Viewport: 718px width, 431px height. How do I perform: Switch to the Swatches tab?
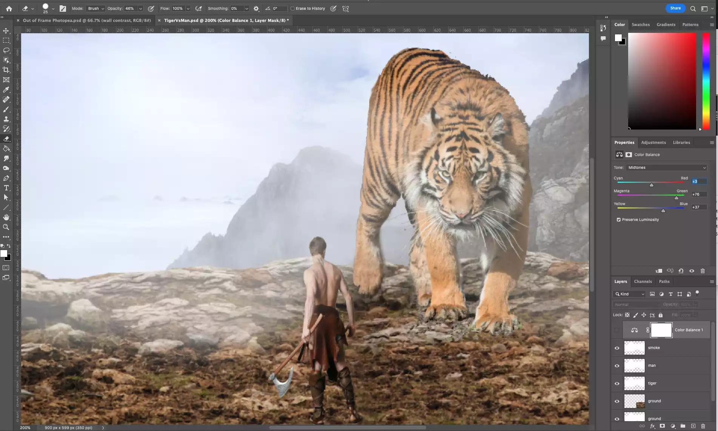point(641,25)
